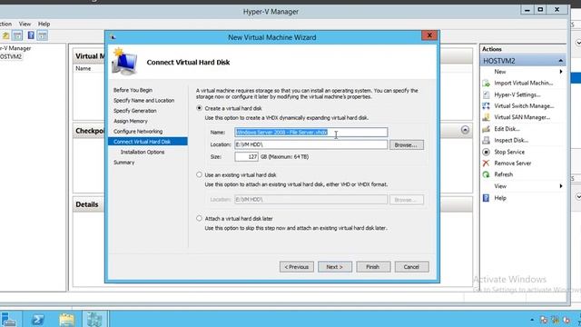
Task: Click Remove Server action text
Action: 512,163
